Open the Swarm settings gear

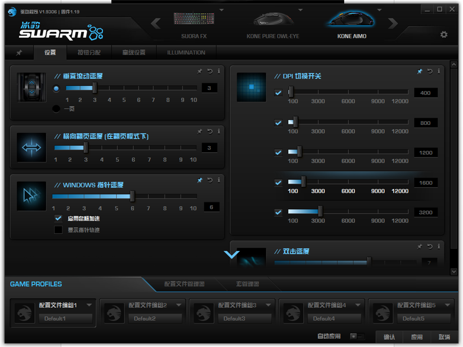point(443,34)
